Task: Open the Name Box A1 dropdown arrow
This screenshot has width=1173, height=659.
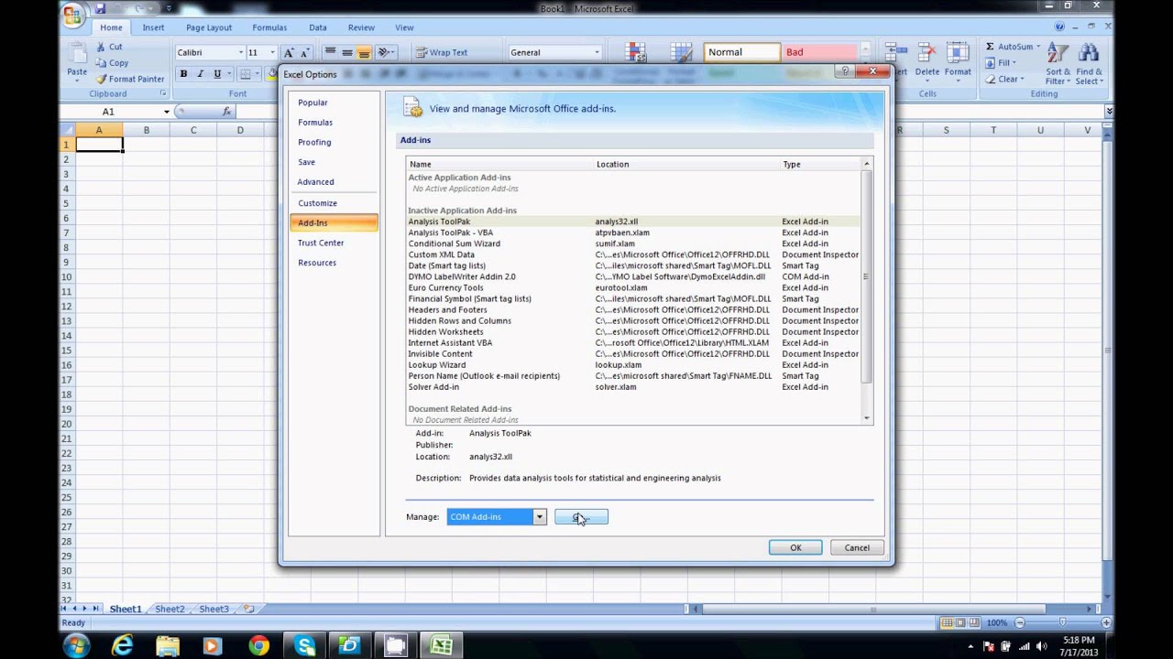Action: 167,112
